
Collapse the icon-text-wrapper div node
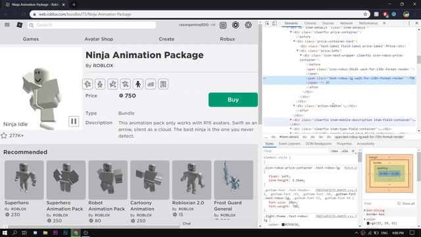pos(301,55)
